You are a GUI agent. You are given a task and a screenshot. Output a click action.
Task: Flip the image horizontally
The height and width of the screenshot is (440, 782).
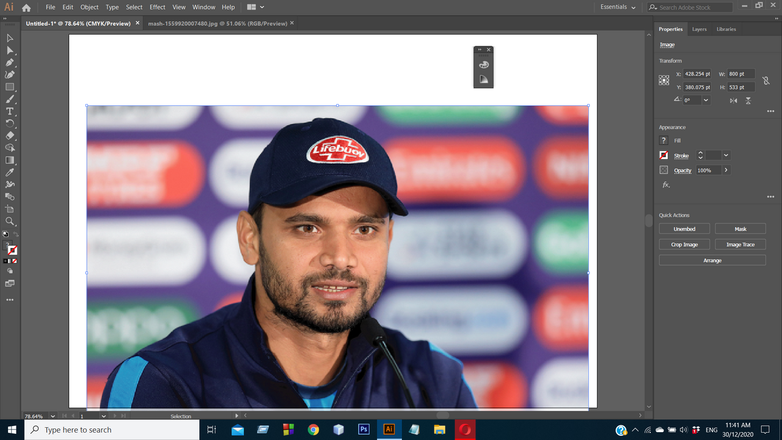pyautogui.click(x=734, y=100)
